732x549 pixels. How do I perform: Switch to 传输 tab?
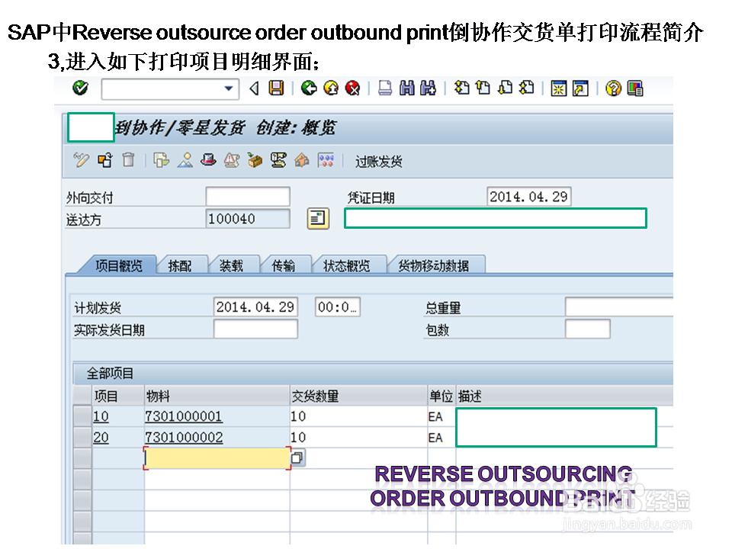pyautogui.click(x=284, y=265)
